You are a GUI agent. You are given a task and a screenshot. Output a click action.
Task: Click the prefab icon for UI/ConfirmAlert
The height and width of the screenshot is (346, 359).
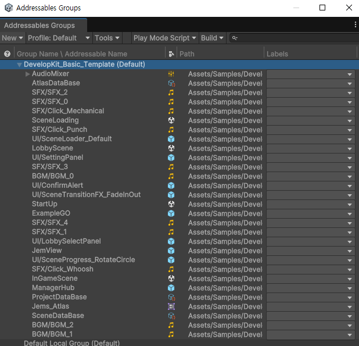(x=171, y=186)
